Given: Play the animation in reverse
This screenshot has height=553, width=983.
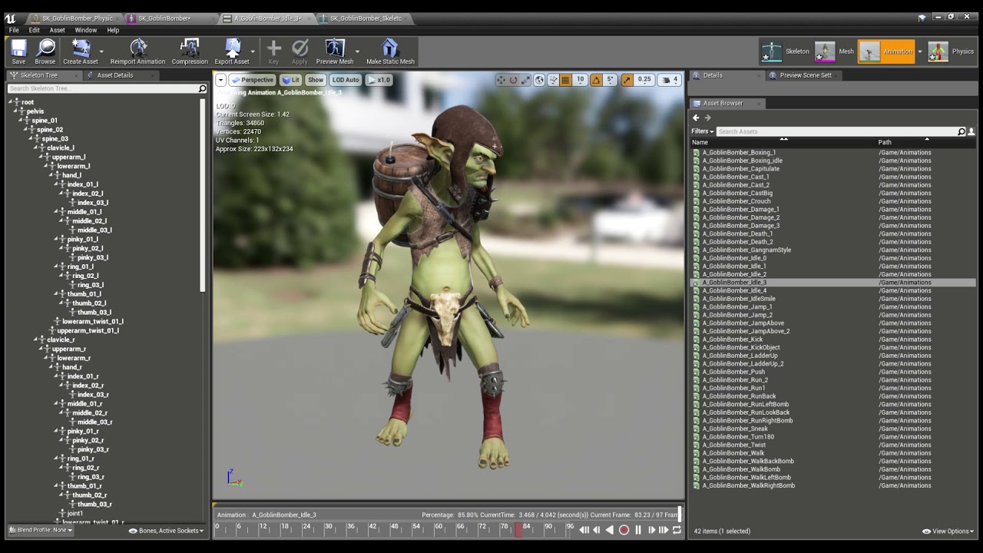Looking at the screenshot, I should (x=610, y=530).
